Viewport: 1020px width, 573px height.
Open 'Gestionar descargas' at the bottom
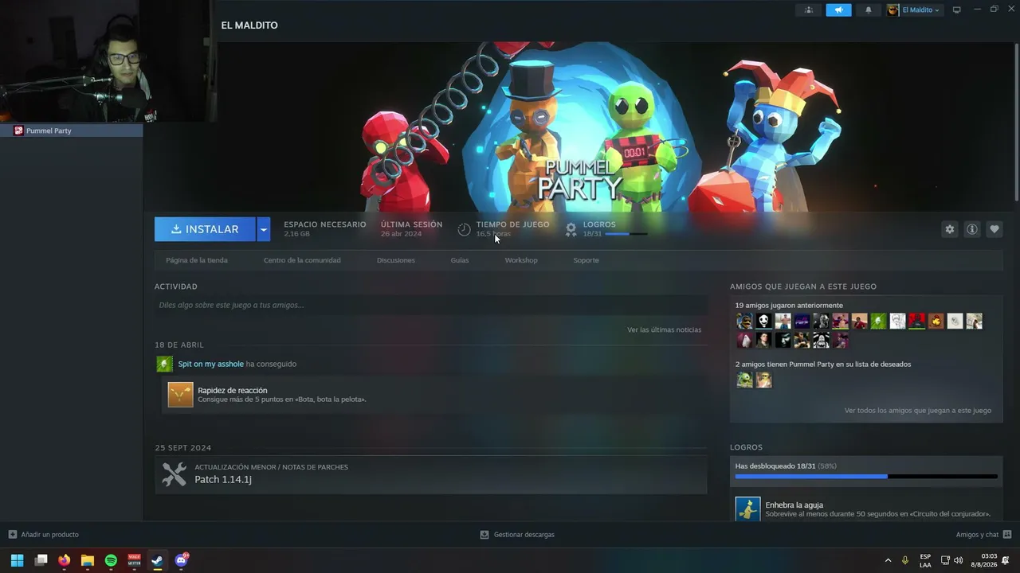(x=517, y=535)
